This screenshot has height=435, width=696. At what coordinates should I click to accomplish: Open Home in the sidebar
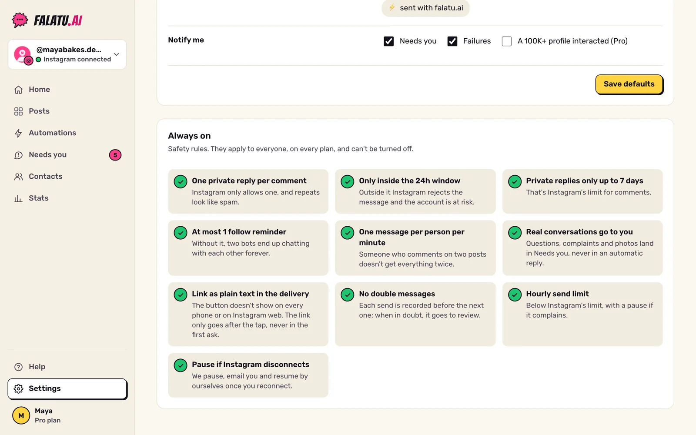(67, 90)
